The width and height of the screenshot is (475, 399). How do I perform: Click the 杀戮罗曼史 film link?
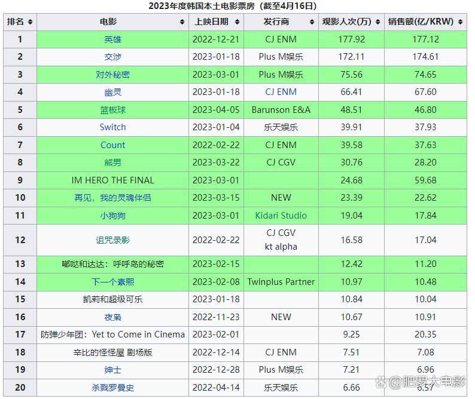pos(112,388)
